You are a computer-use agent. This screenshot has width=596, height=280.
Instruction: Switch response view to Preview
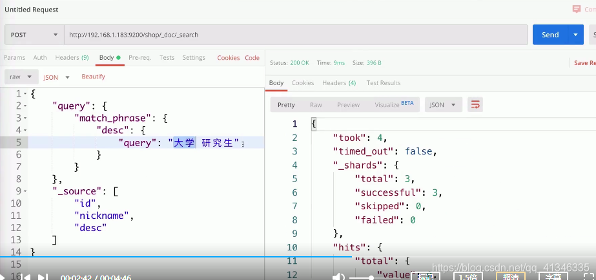coord(348,105)
